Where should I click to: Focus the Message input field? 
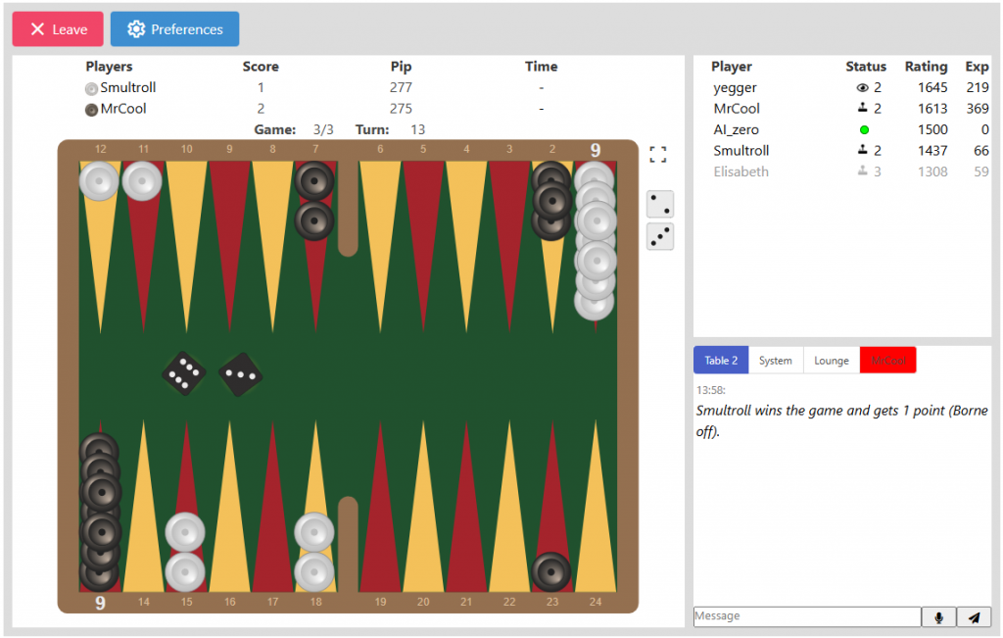[x=807, y=616]
